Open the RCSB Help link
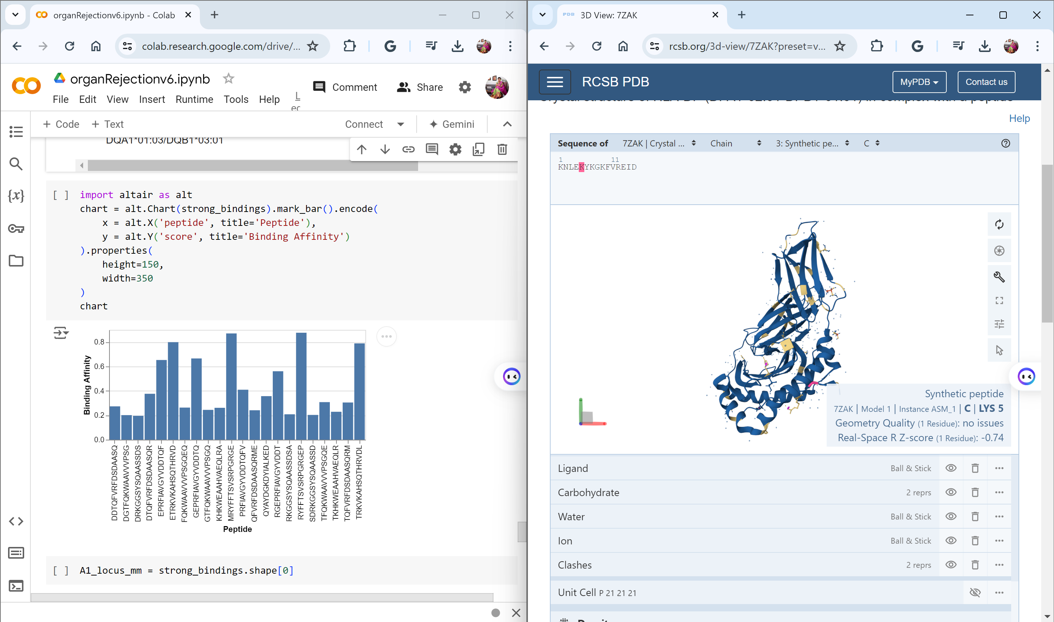Screen dimensions: 1054x622 click(1019, 119)
